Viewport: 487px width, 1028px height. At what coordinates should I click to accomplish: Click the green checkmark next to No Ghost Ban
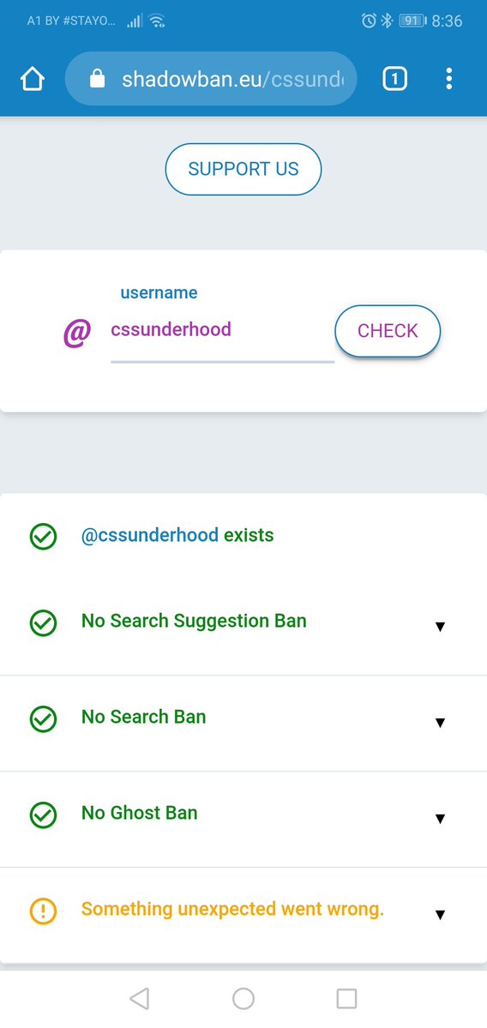click(x=43, y=815)
